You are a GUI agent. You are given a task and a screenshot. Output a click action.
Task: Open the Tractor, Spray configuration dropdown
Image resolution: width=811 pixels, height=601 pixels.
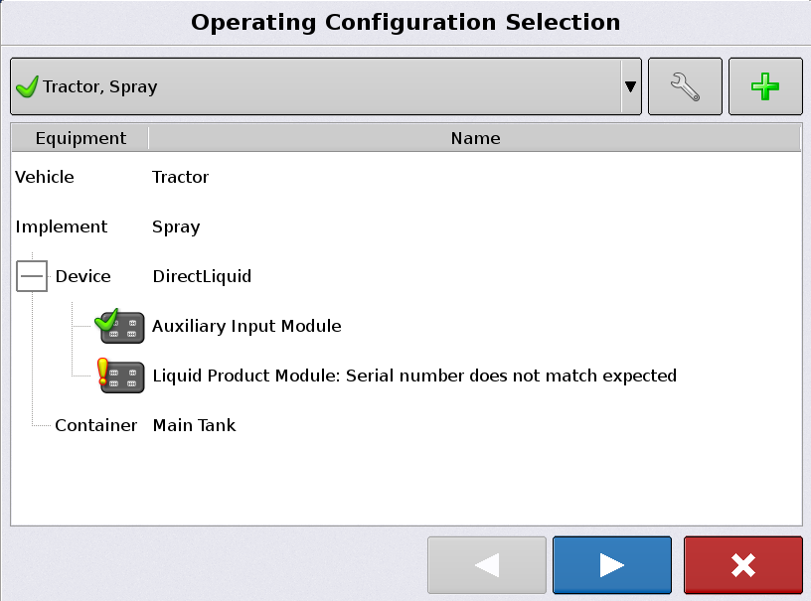(318, 87)
